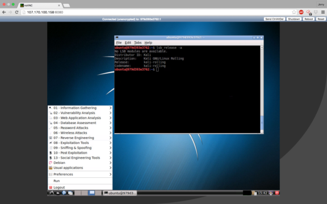Open the File menu in terminal
This screenshot has height=204, width=327.
(119, 42)
